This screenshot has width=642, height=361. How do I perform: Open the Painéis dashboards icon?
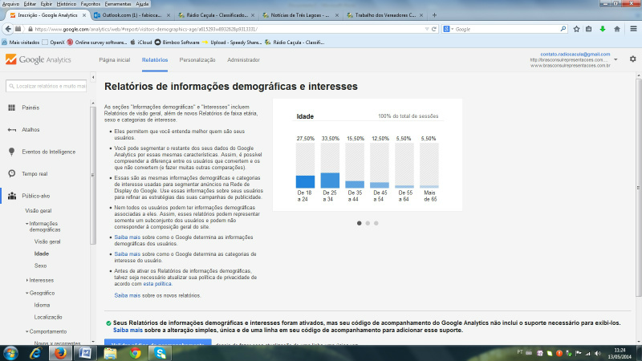12,107
